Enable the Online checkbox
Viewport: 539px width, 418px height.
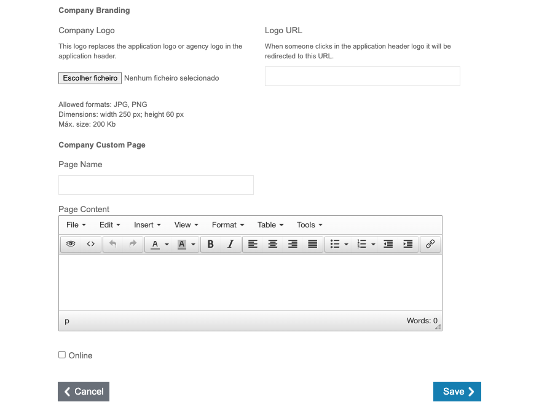(x=62, y=355)
